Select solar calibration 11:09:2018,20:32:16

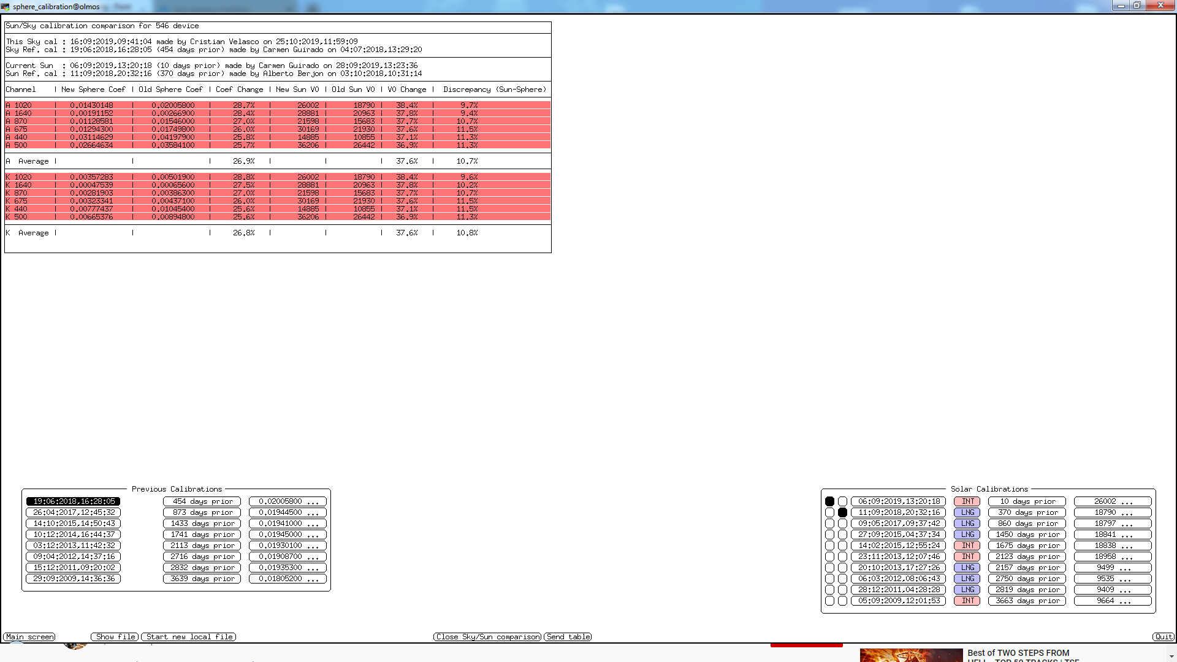coord(899,512)
